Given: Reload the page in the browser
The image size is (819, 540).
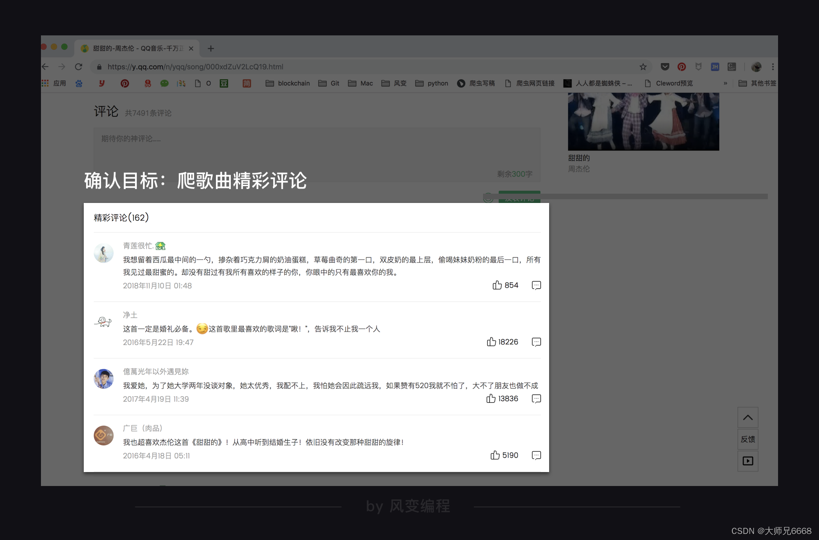Looking at the screenshot, I should [x=79, y=67].
